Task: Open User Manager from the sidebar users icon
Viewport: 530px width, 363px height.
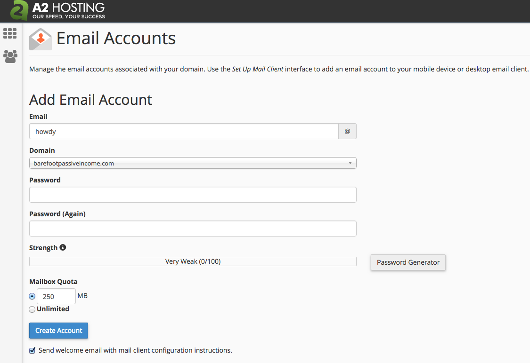Action: [10, 57]
